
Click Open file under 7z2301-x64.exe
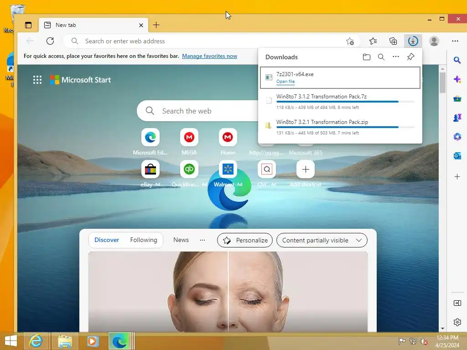285,82
